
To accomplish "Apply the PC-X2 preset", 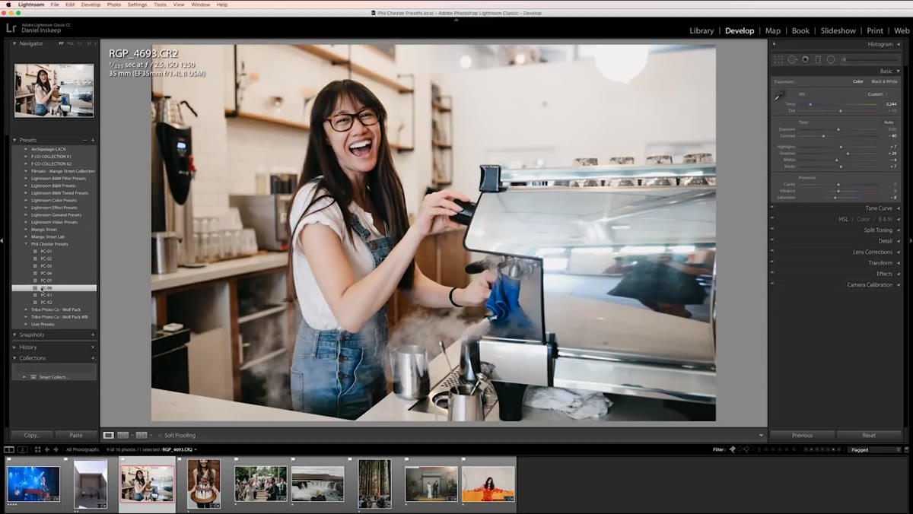I will (46, 303).
